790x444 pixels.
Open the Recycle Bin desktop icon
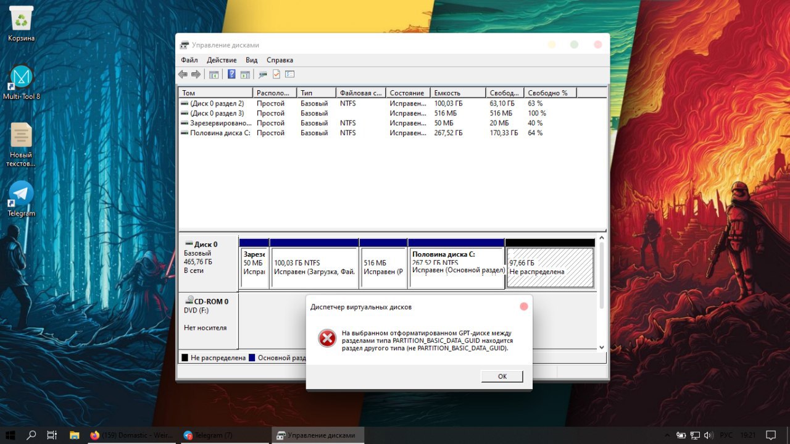click(x=21, y=25)
